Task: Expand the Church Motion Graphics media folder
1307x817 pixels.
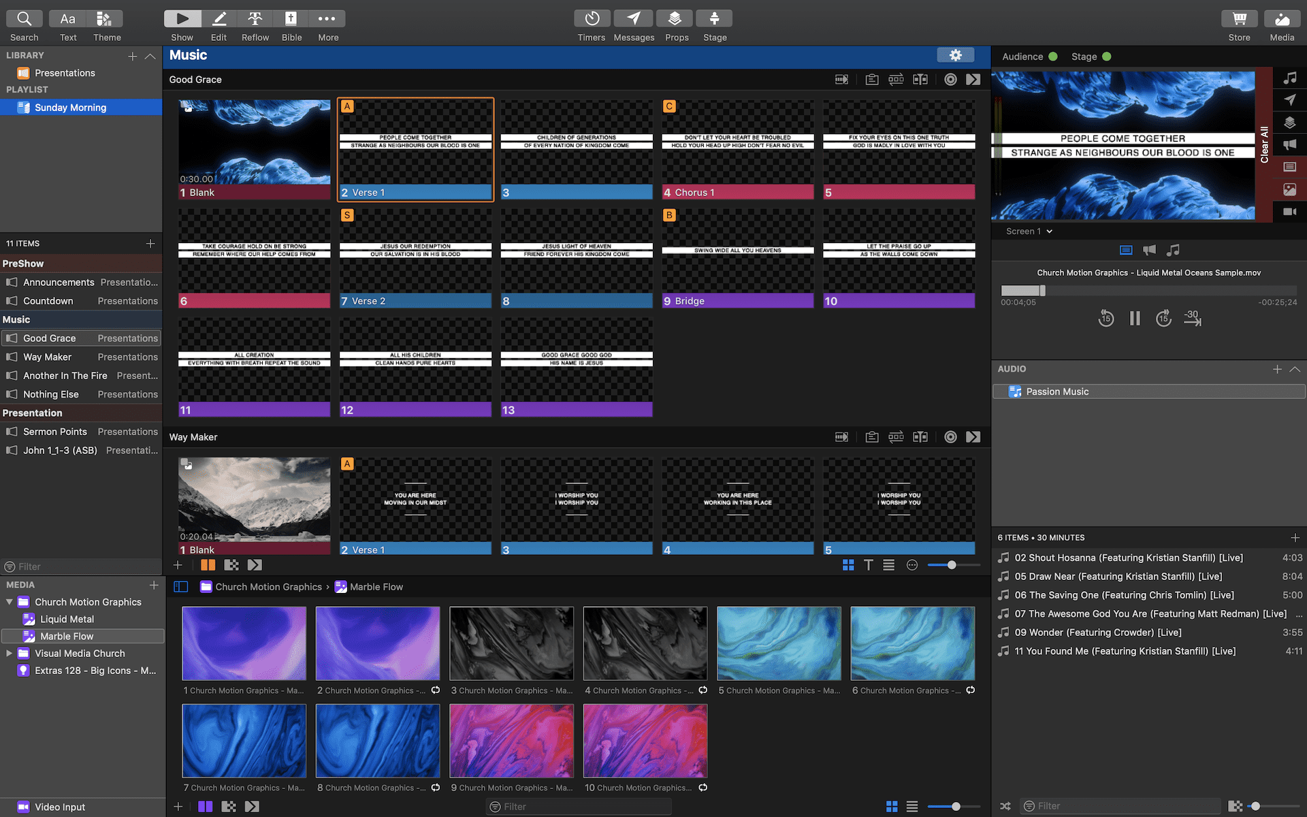Action: point(8,601)
